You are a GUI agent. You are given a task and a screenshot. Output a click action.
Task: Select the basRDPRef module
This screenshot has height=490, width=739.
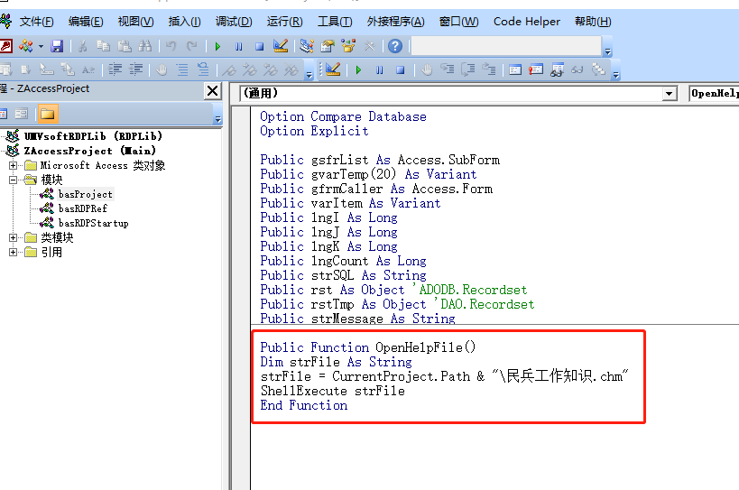click(83, 208)
